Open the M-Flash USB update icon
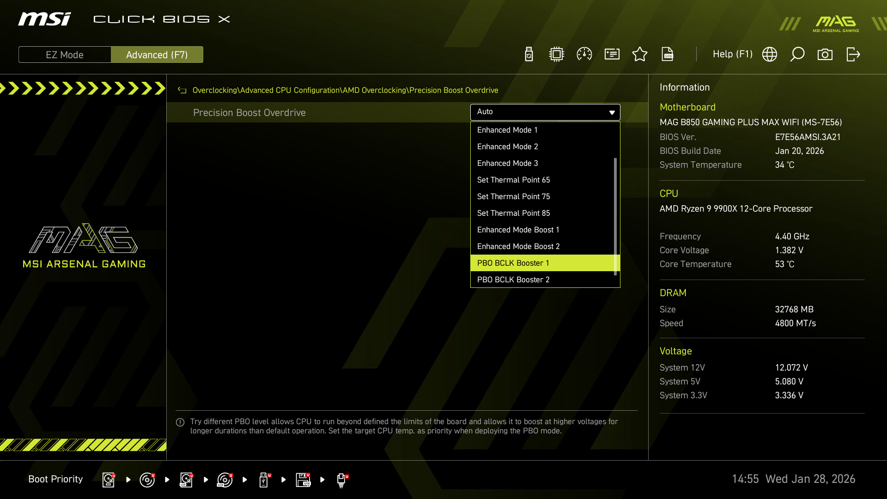This screenshot has height=499, width=887. (529, 55)
